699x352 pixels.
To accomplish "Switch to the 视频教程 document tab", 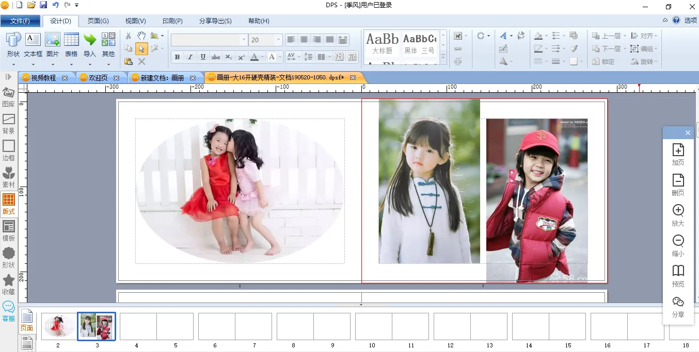I will (x=44, y=78).
